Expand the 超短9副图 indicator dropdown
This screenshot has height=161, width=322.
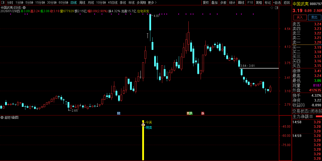2,117
